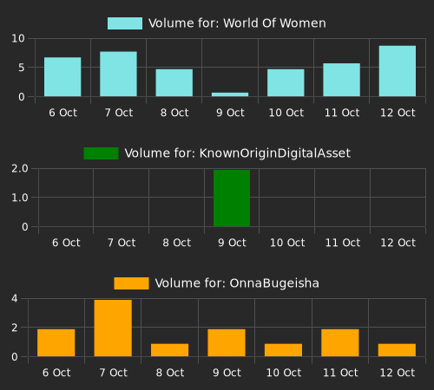This screenshot has width=434, height=390.
Task: Select the World Of Women 8 Oct bar
Action: pos(174,82)
